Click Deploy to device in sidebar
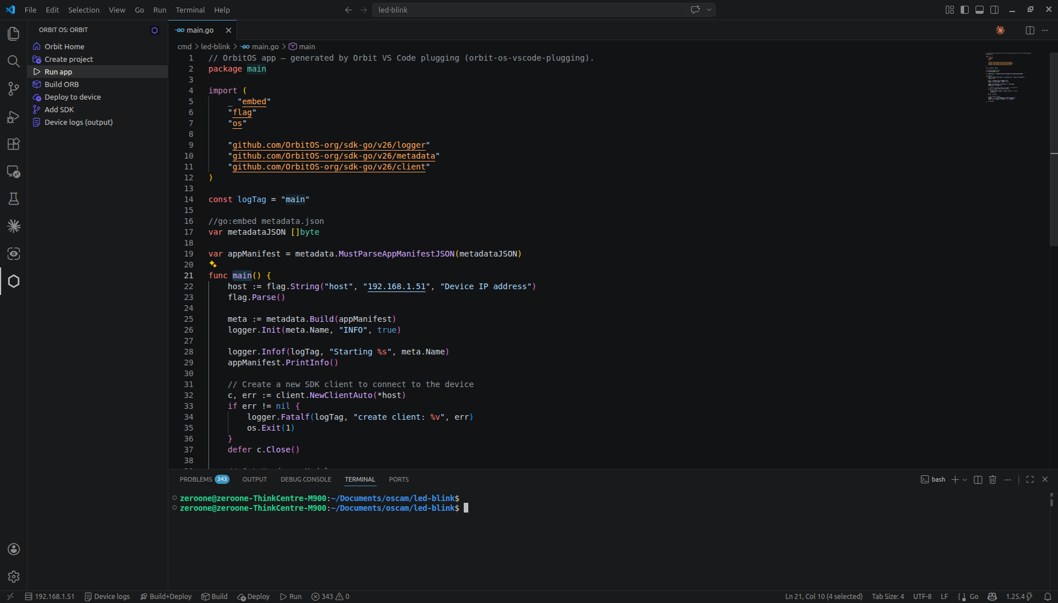Viewport: 1058px width, 603px height. [98, 97]
